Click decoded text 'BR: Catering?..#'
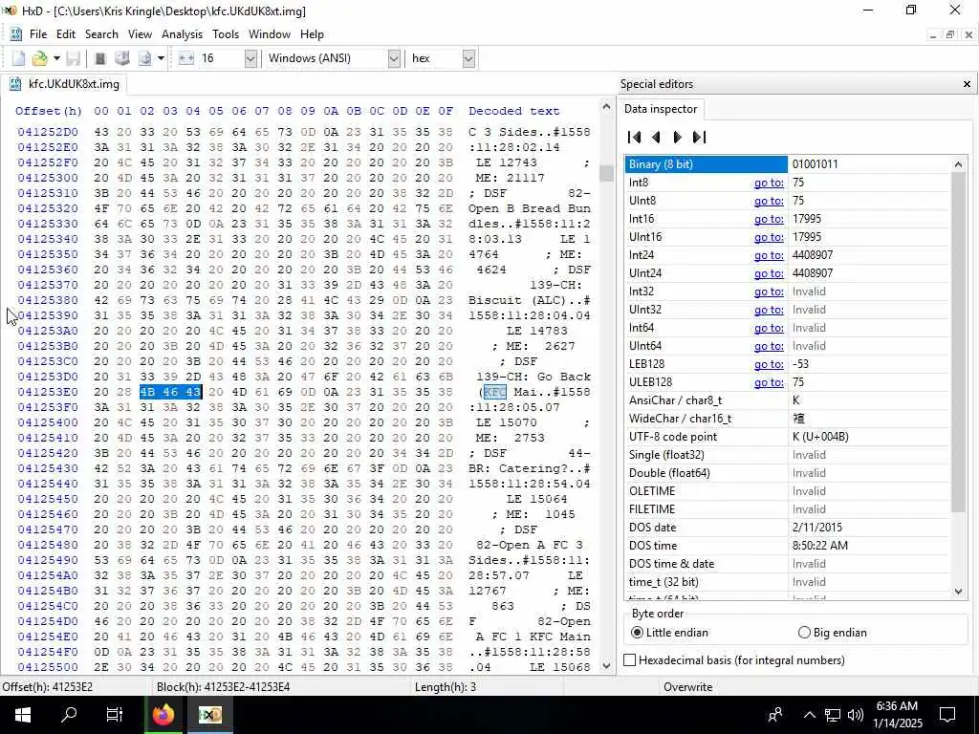The image size is (979, 734). tap(530, 468)
